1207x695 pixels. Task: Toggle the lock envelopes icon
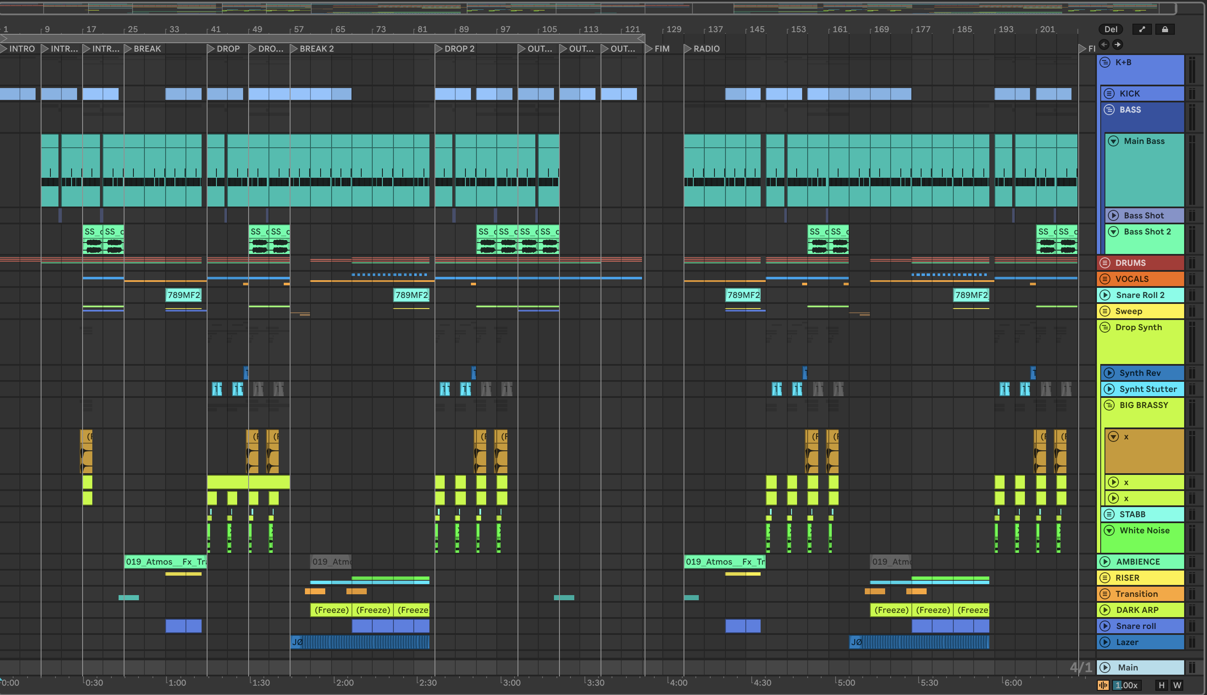(1165, 29)
